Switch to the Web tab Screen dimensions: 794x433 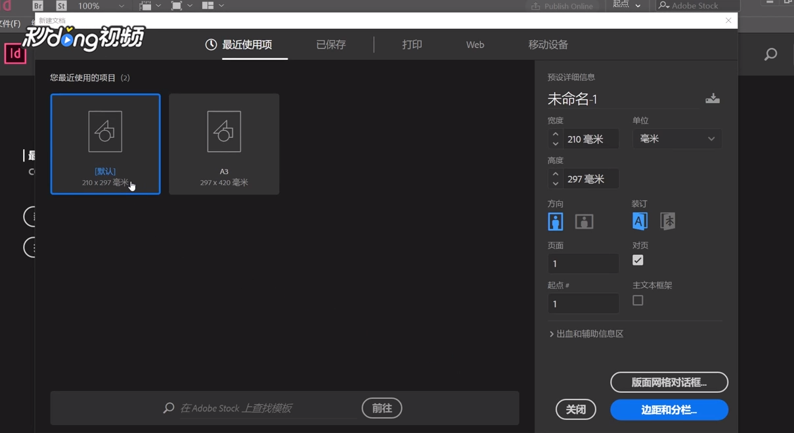474,44
